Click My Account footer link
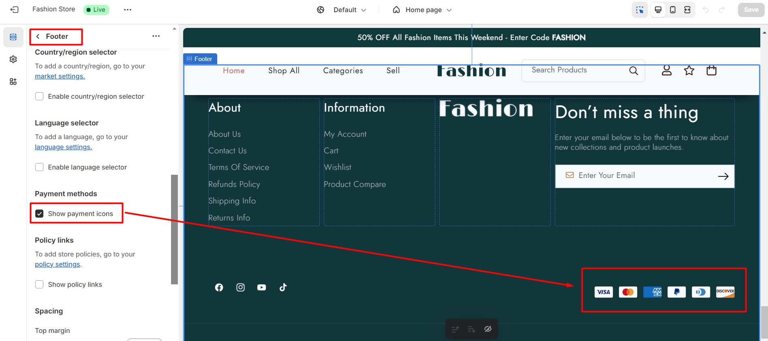Viewport: 768px width, 341px height. (x=345, y=134)
